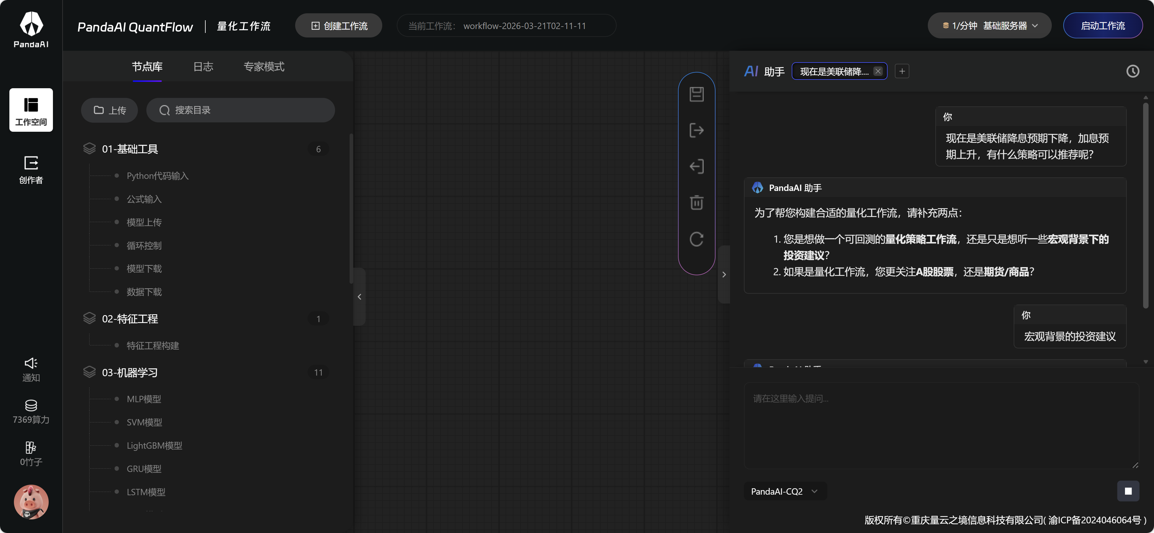Screen dimensions: 1154x533
Task: Click the 启动工作流 button
Action: (1103, 25)
